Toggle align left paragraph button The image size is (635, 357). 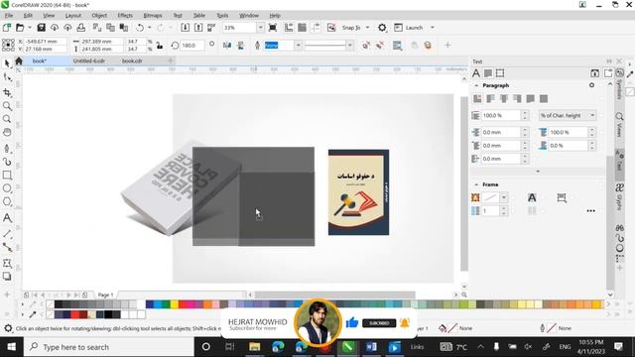(491, 98)
